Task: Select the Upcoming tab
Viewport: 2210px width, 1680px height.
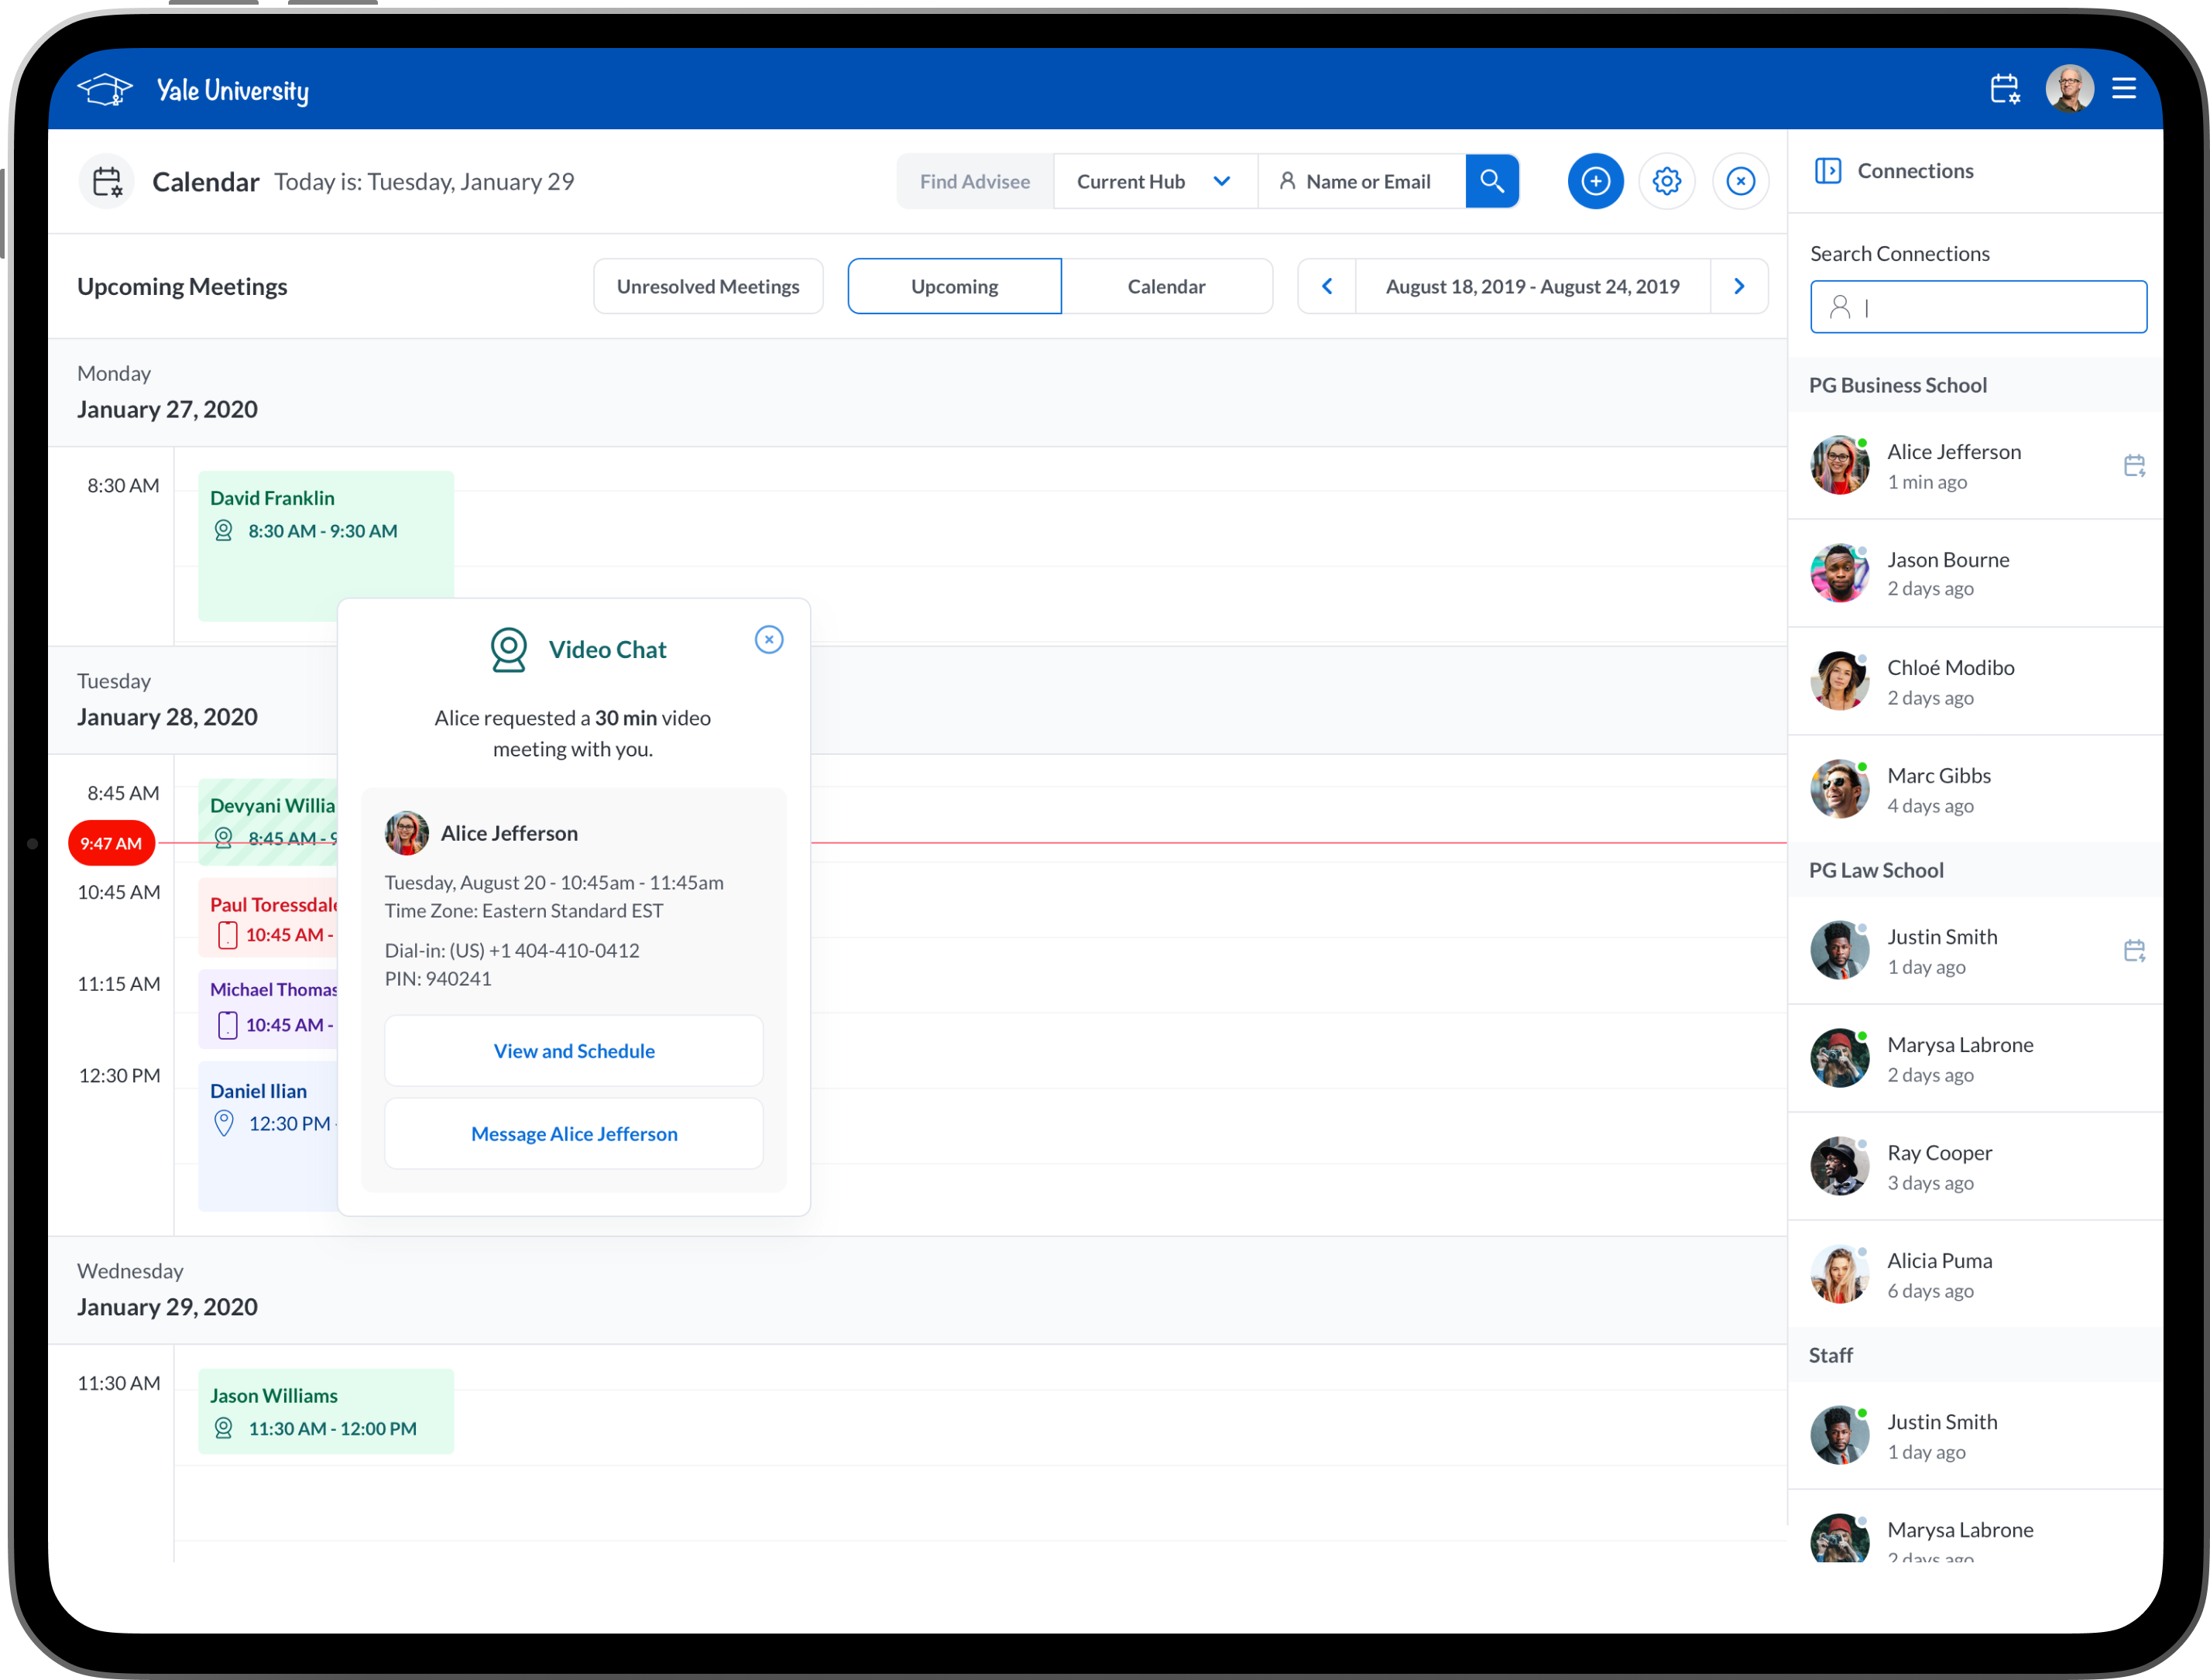Action: [x=954, y=287]
